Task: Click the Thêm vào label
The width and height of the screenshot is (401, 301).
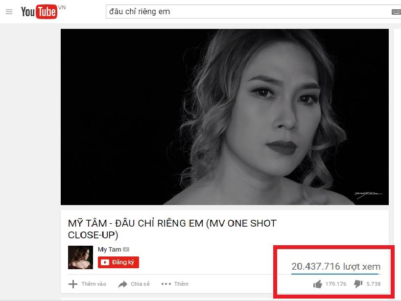Action: pyautogui.click(x=94, y=284)
